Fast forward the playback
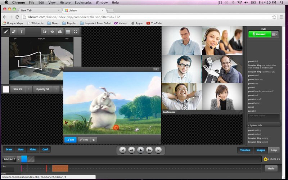The width and height of the screenshot is (288, 180). [x=149, y=150]
